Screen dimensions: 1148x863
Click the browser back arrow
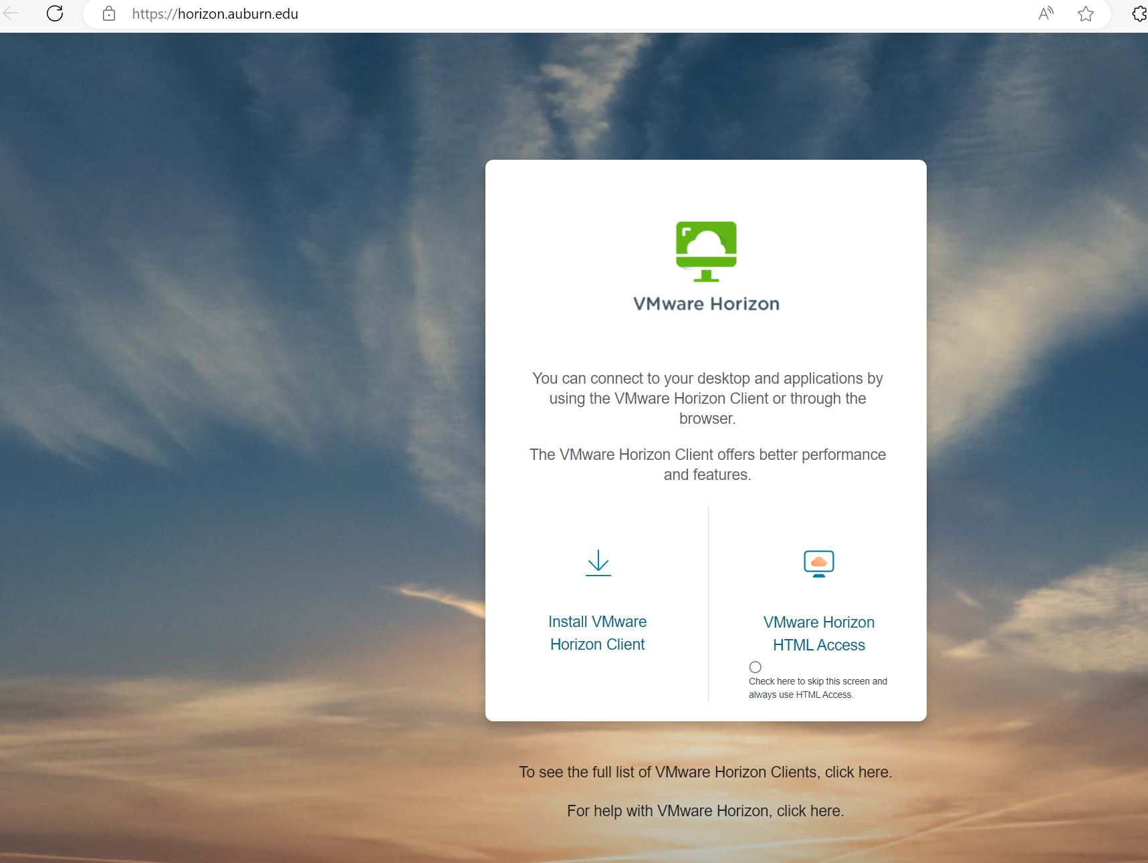[11, 13]
